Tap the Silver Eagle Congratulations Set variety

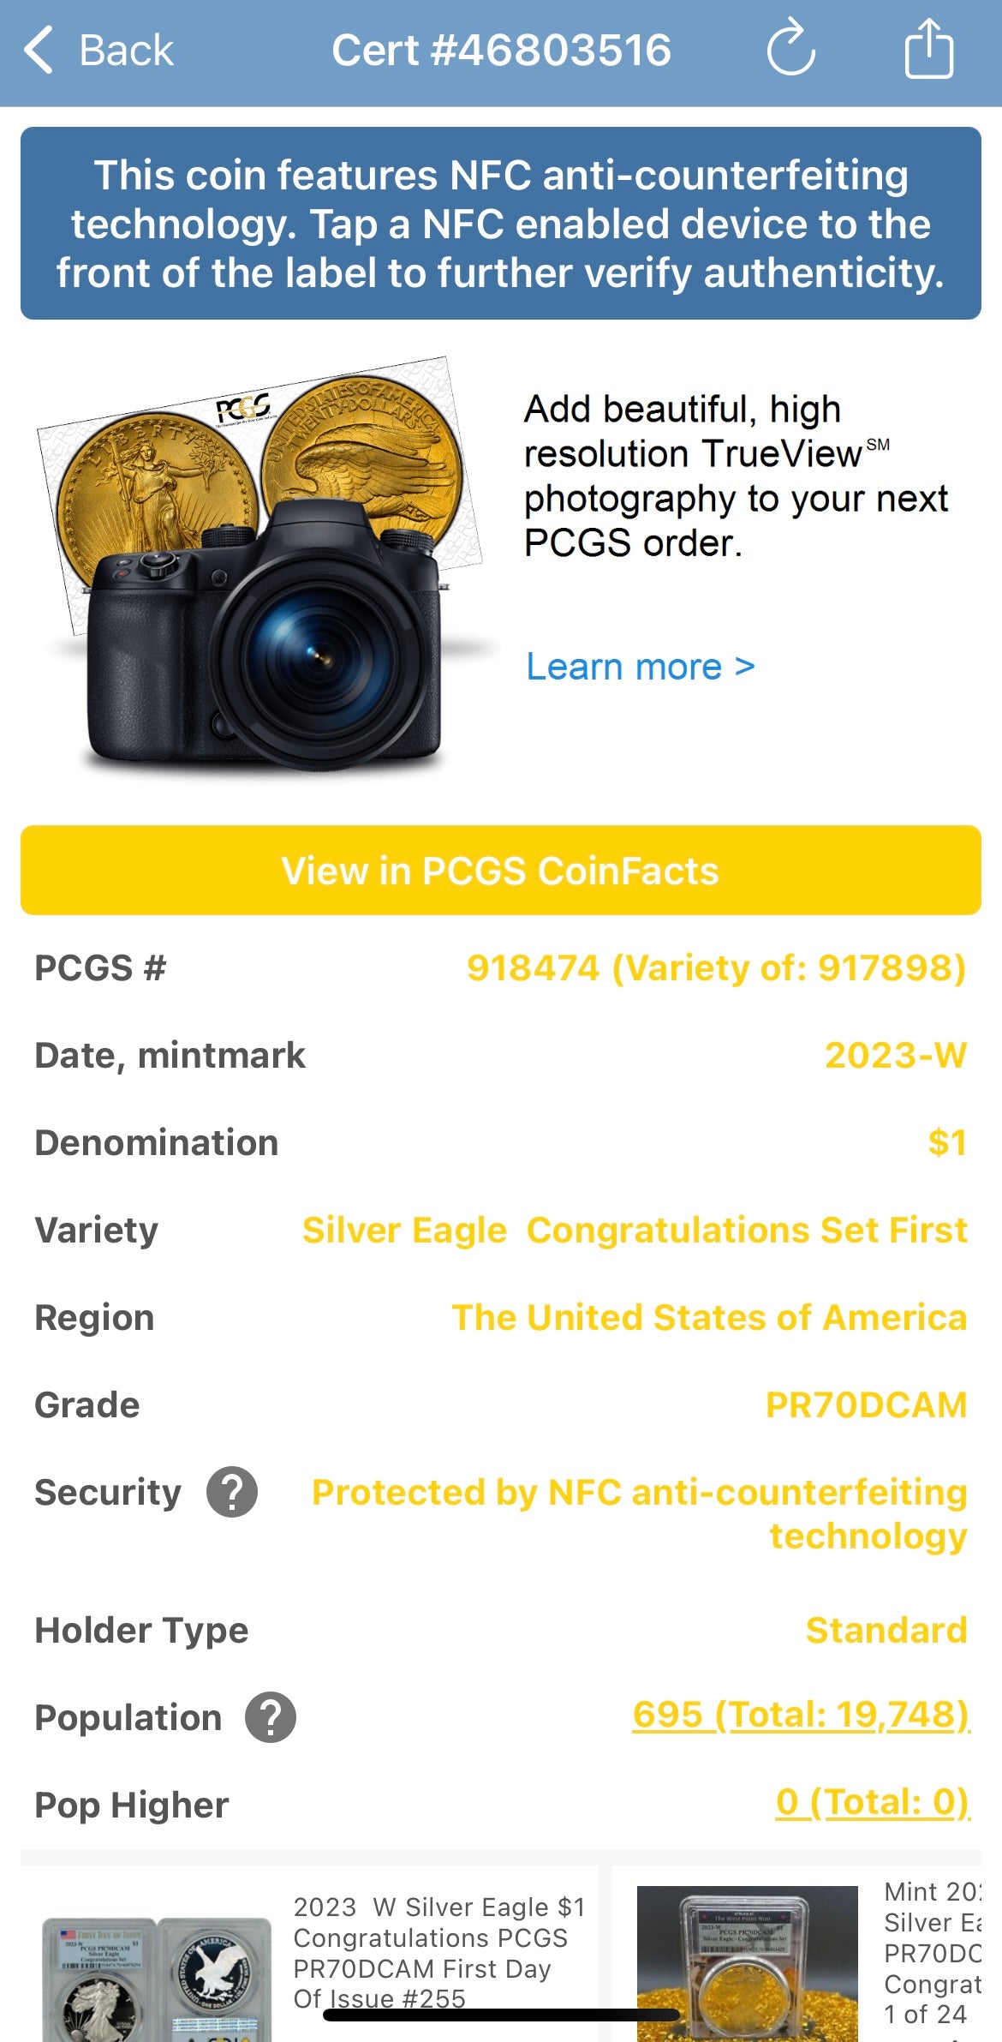click(x=634, y=1231)
